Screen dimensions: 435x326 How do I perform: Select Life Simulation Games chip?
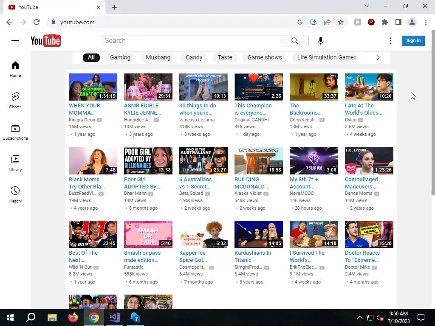pyautogui.click(x=327, y=57)
